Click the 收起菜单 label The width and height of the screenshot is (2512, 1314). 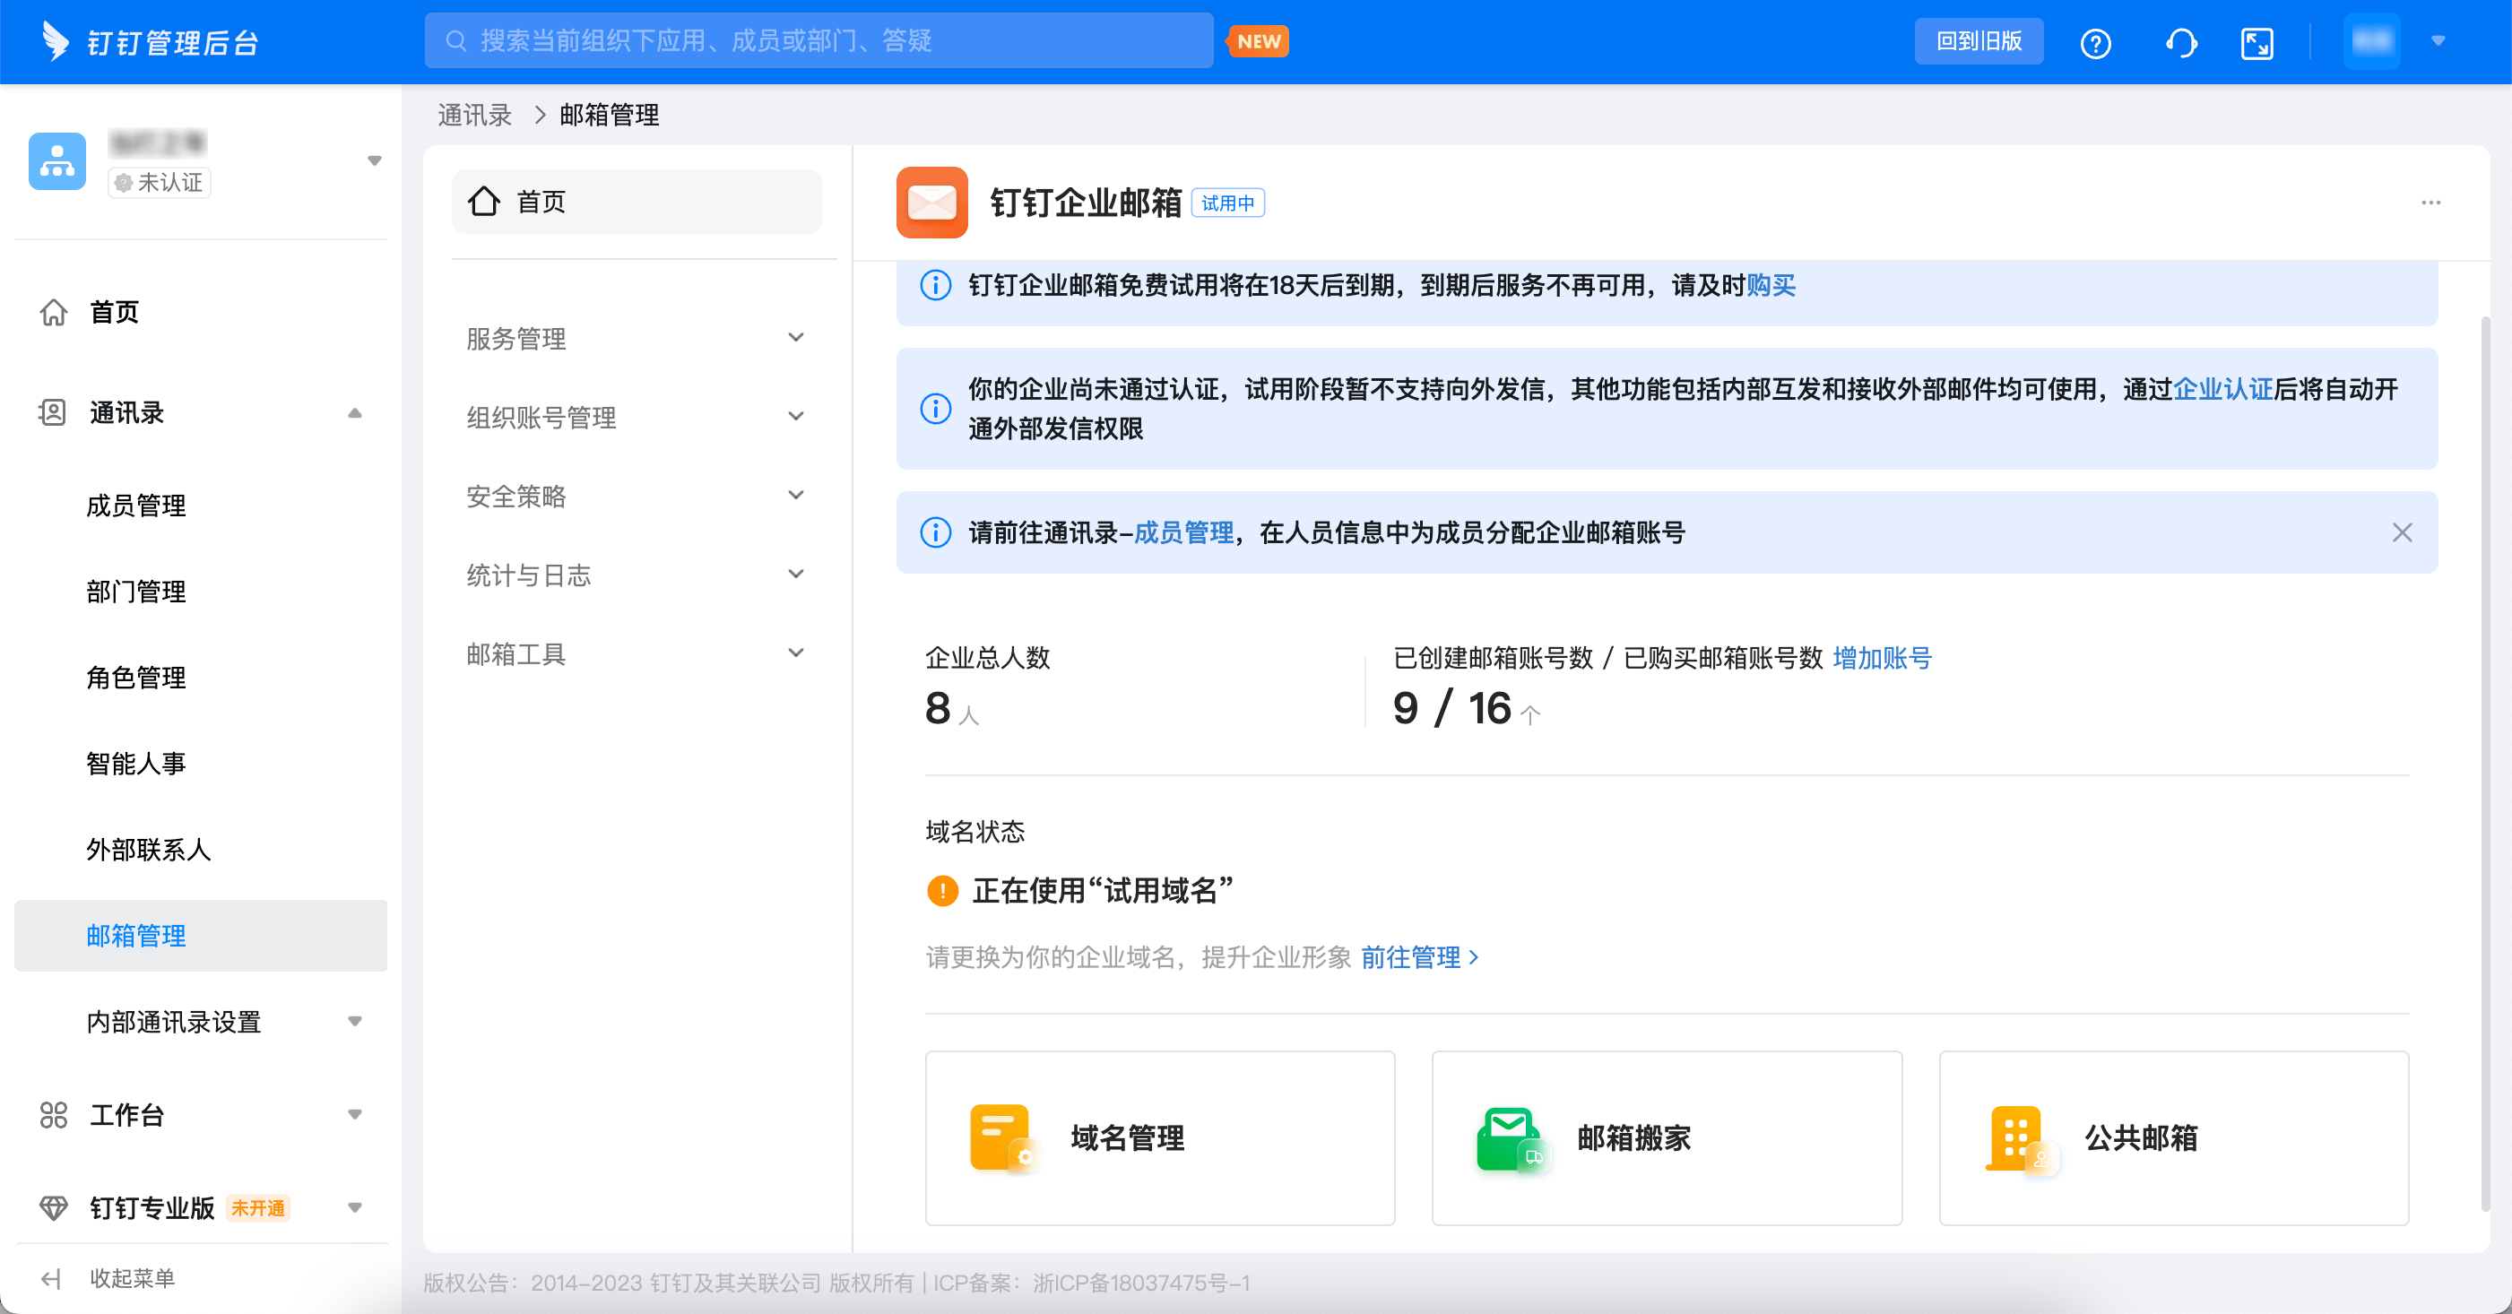click(133, 1278)
